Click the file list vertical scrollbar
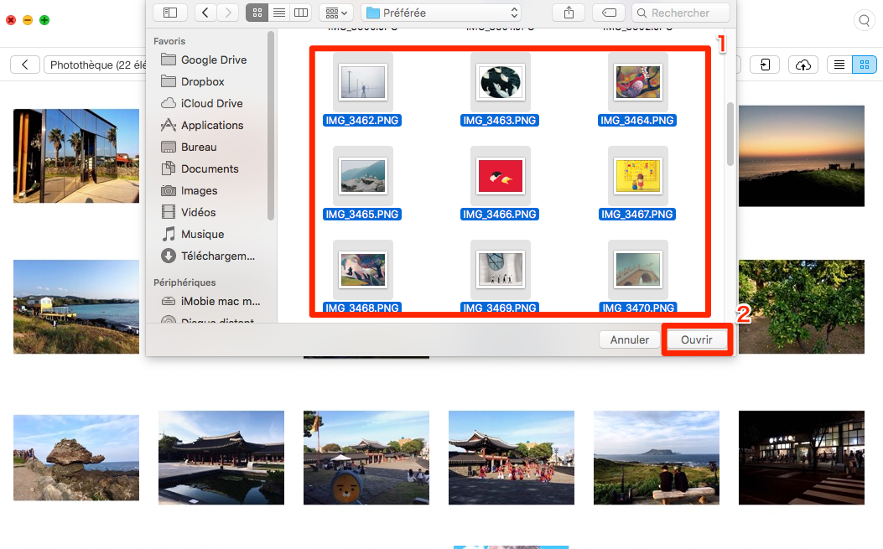 pyautogui.click(x=730, y=134)
